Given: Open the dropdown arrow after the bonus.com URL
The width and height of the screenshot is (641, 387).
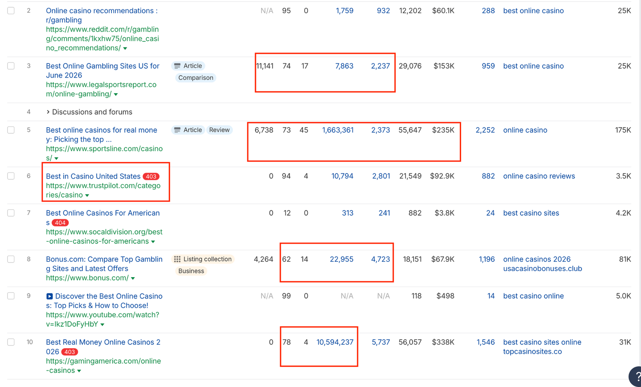Looking at the screenshot, I should 133,278.
